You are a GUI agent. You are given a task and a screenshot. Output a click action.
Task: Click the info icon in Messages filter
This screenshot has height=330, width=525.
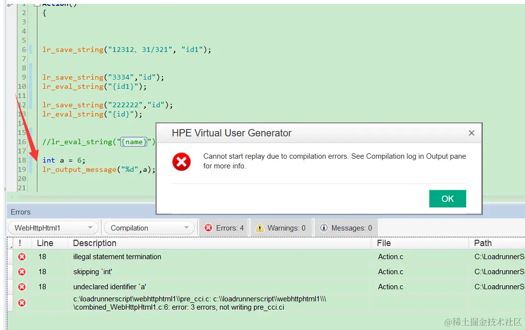tap(324, 228)
